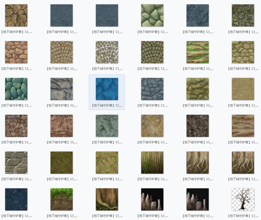Pick the snowy white-grout fan cobblestone texture

click(x=107, y=52)
